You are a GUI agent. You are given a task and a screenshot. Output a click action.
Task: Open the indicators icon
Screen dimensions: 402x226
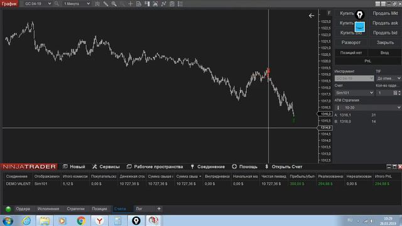pyautogui.click(x=155, y=4)
